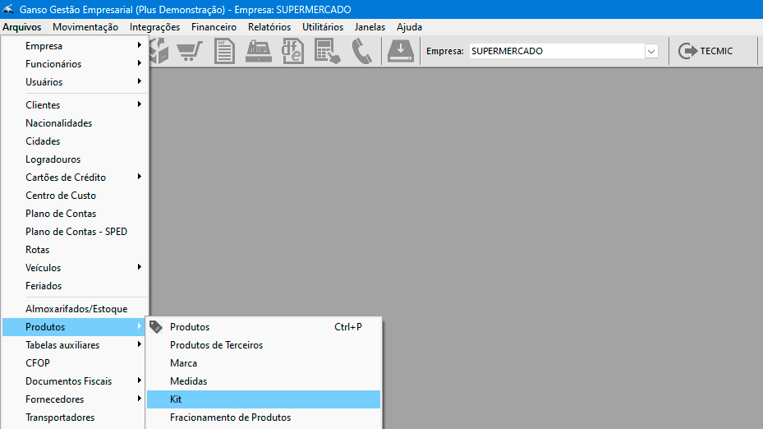Expand the Cartões de Crédito submenu
Viewport: 763px width, 429px height.
(x=75, y=178)
